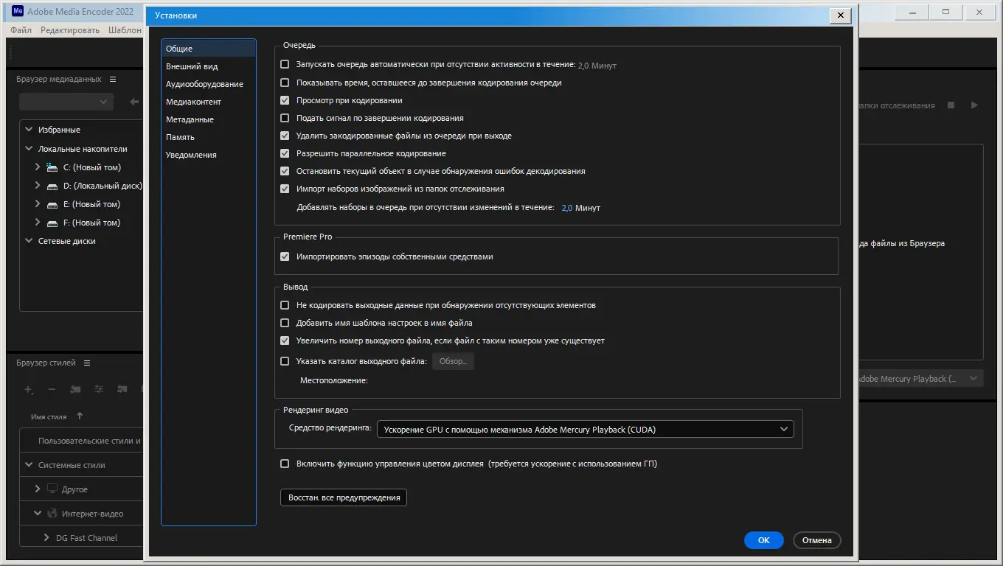Select the Внешний вид settings category
This screenshot has width=1003, height=566.
click(209, 66)
